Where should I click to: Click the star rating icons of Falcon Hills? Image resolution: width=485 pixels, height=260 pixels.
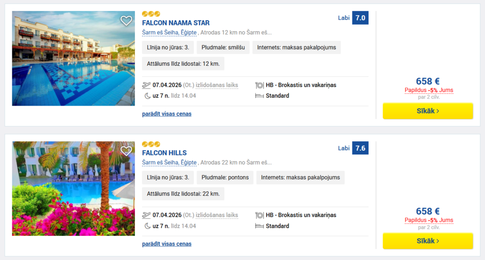(151, 144)
